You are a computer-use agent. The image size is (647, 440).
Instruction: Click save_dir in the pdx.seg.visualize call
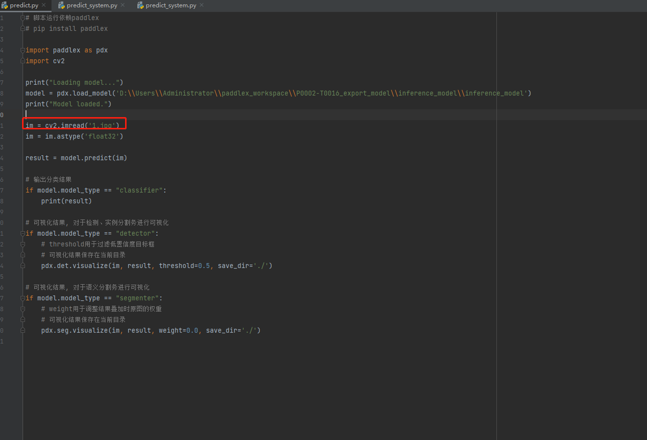coord(221,330)
